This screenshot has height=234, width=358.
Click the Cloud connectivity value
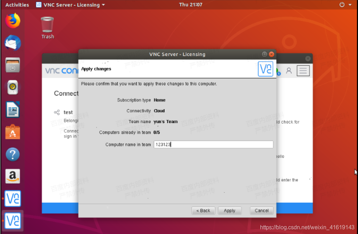pyautogui.click(x=159, y=111)
